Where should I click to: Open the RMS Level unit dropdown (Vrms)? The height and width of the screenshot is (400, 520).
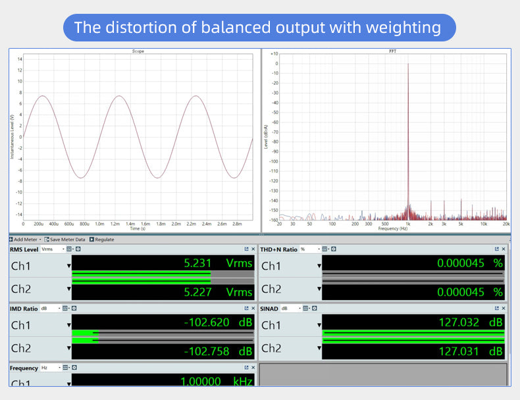pyautogui.click(x=53, y=249)
